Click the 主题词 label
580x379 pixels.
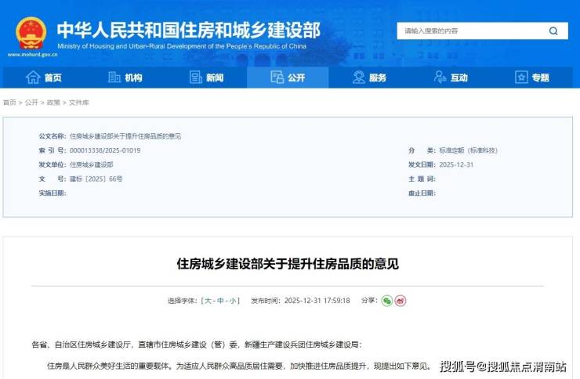[x=422, y=179]
